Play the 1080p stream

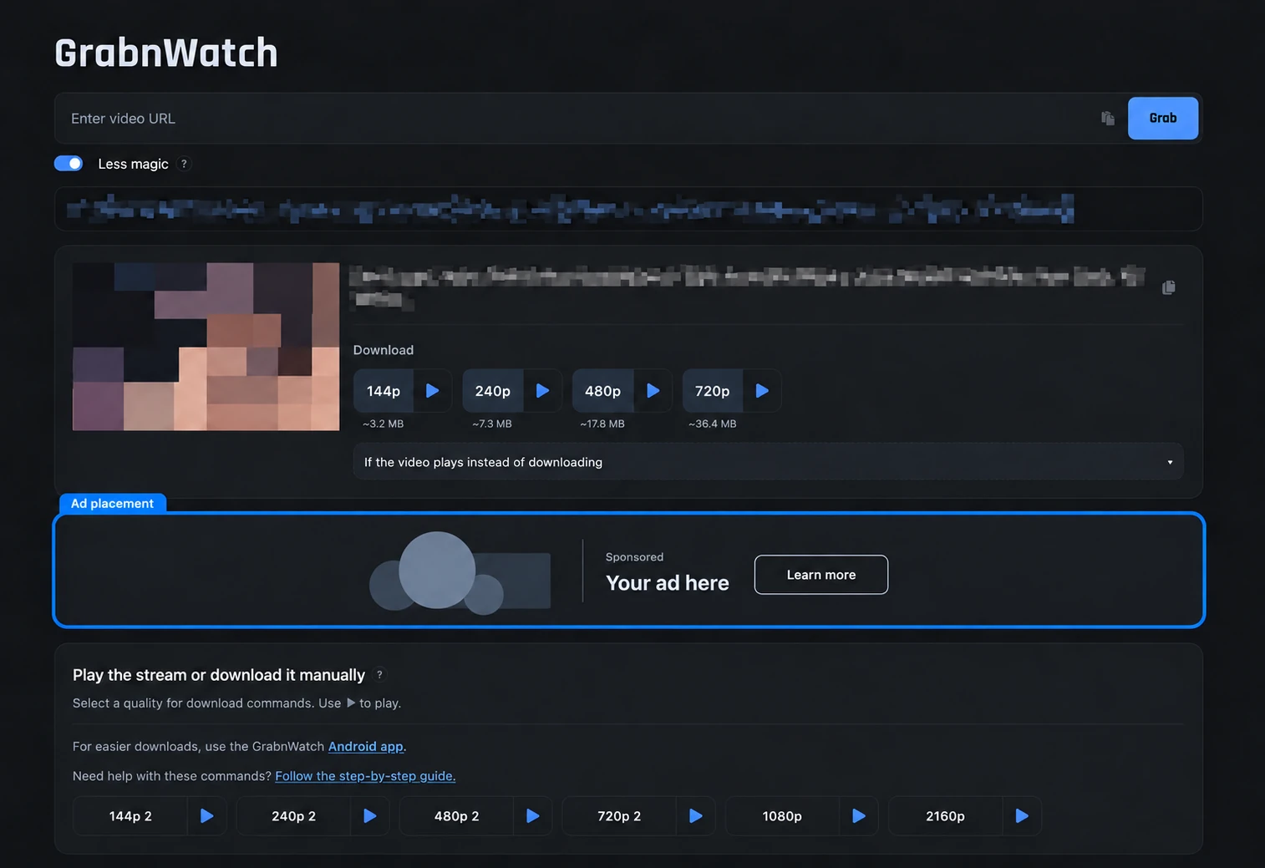[x=859, y=816]
